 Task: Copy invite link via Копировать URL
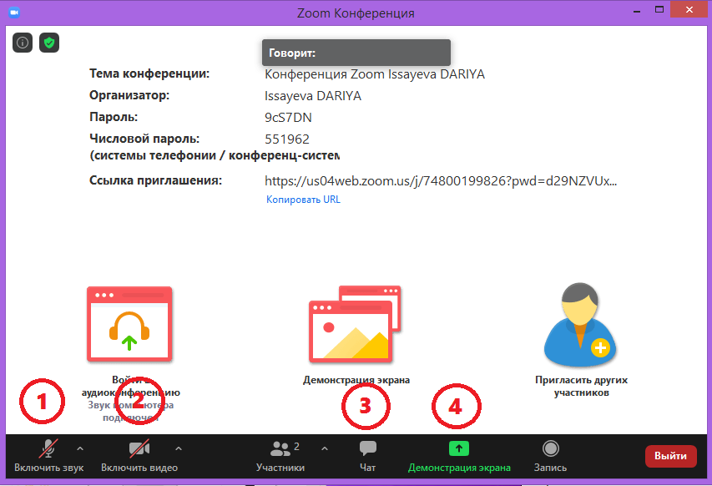pos(303,200)
